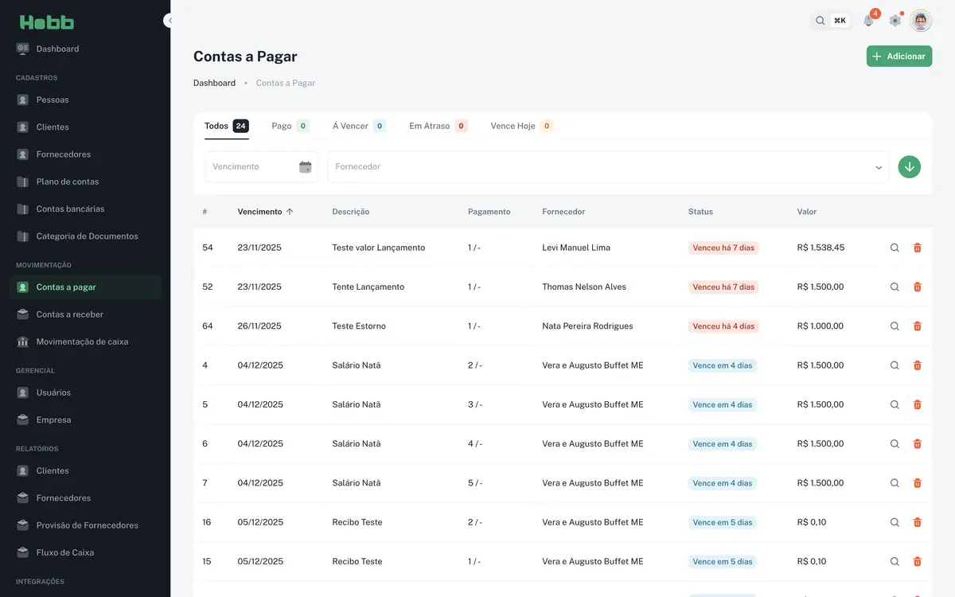Delete the Recibo Teste row with trash icon
The height and width of the screenshot is (597, 955).
click(917, 521)
